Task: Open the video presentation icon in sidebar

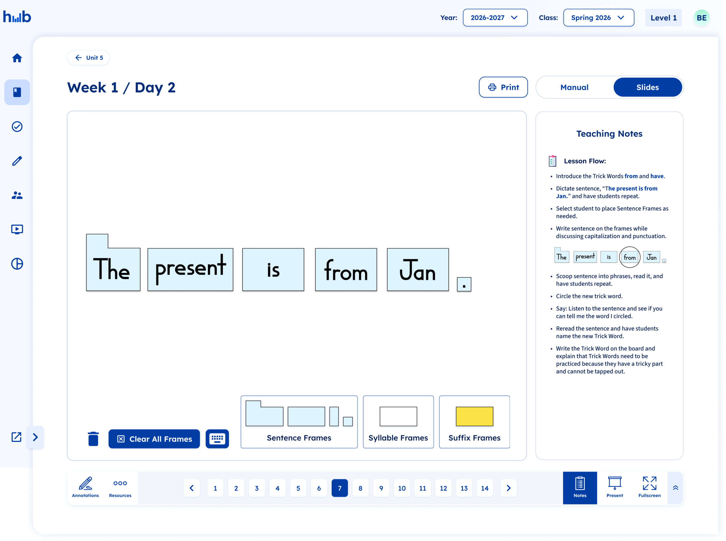Action: pos(17,229)
